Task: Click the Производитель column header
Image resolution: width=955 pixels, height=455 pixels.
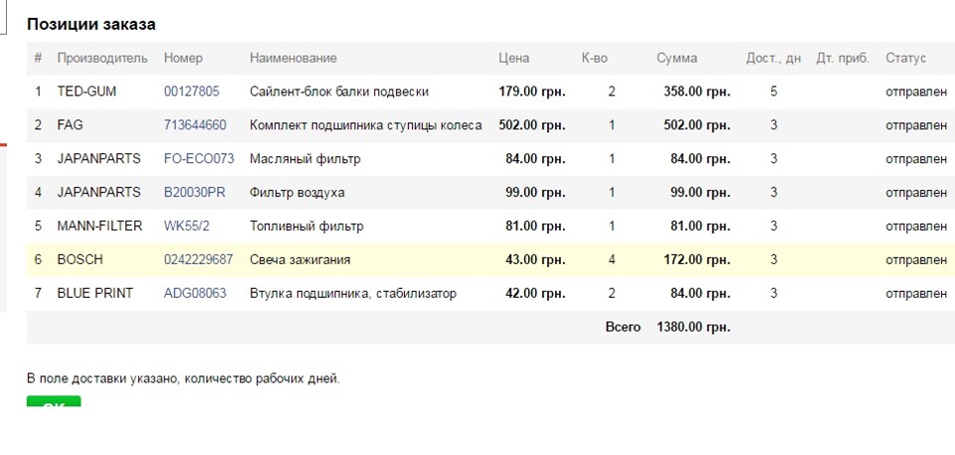Action: pyautogui.click(x=102, y=58)
